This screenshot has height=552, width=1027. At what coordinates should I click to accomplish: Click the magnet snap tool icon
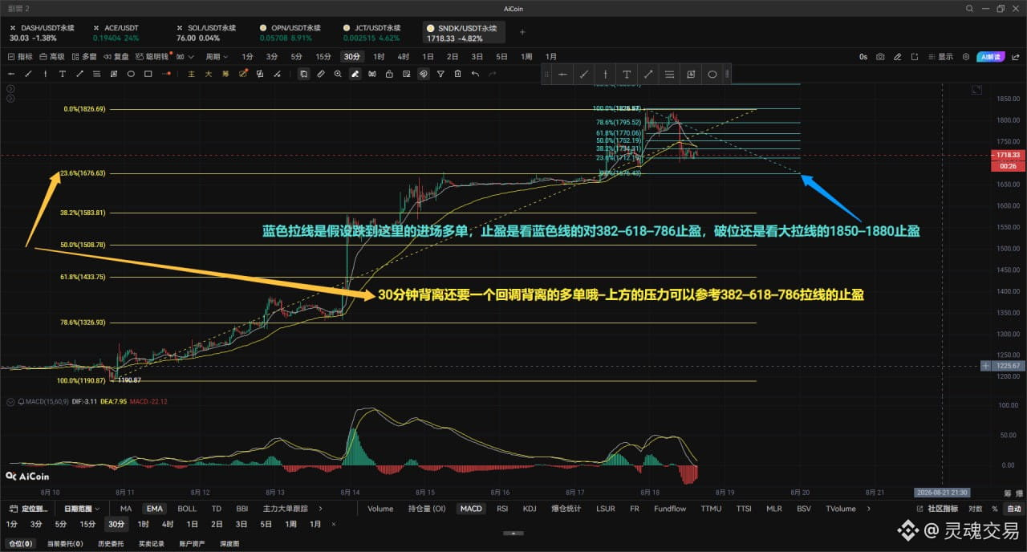(423, 74)
